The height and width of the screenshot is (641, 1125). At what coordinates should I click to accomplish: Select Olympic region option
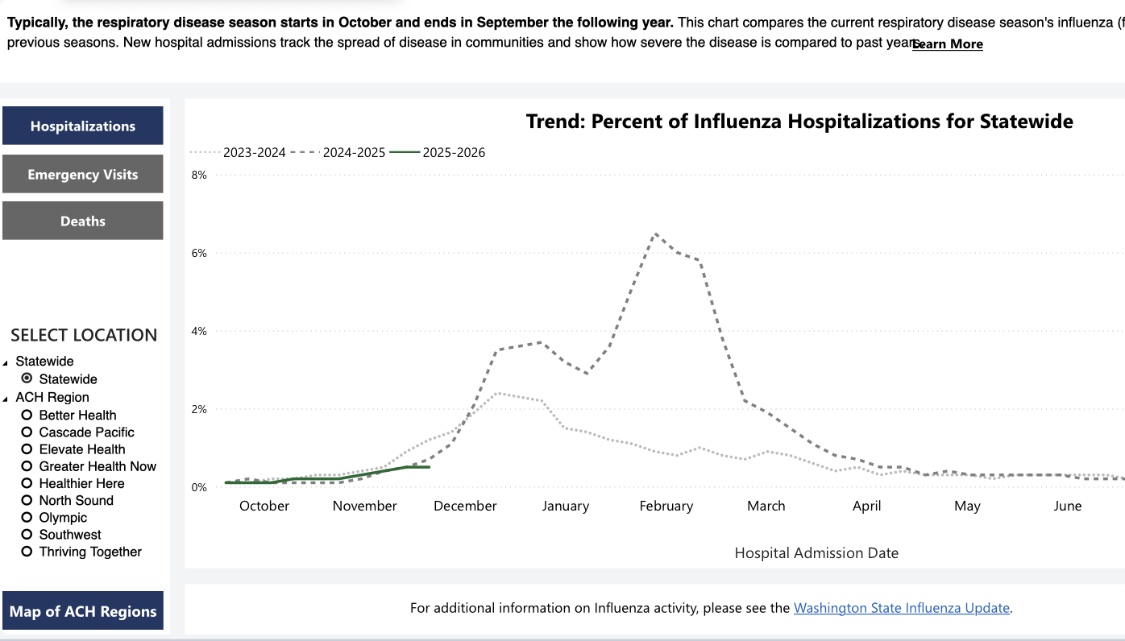pyautogui.click(x=27, y=517)
